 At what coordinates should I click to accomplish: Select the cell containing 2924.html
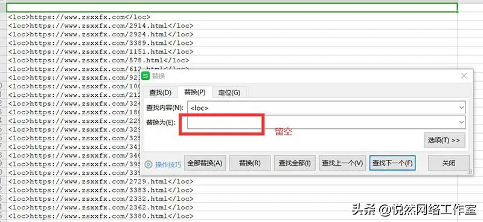[232, 34]
